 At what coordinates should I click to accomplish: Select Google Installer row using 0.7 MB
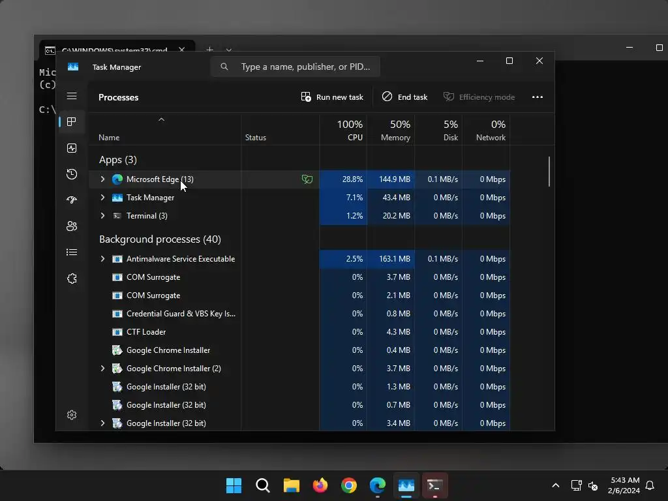pos(299,405)
